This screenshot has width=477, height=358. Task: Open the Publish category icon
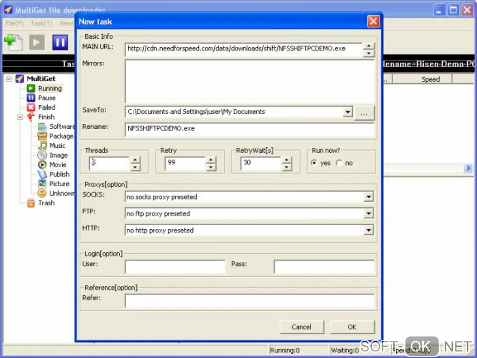point(42,174)
